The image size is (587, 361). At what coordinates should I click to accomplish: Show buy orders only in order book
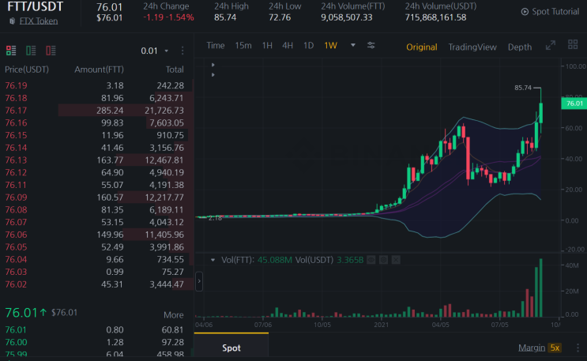pyautogui.click(x=31, y=51)
